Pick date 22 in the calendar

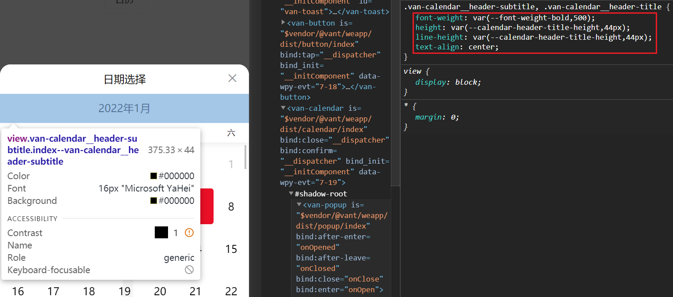231,291
